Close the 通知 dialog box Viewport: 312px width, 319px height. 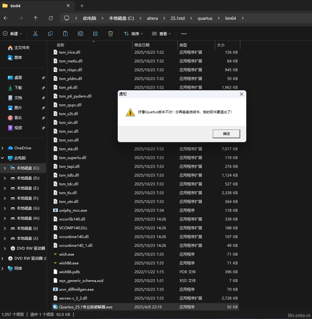click(x=241, y=94)
